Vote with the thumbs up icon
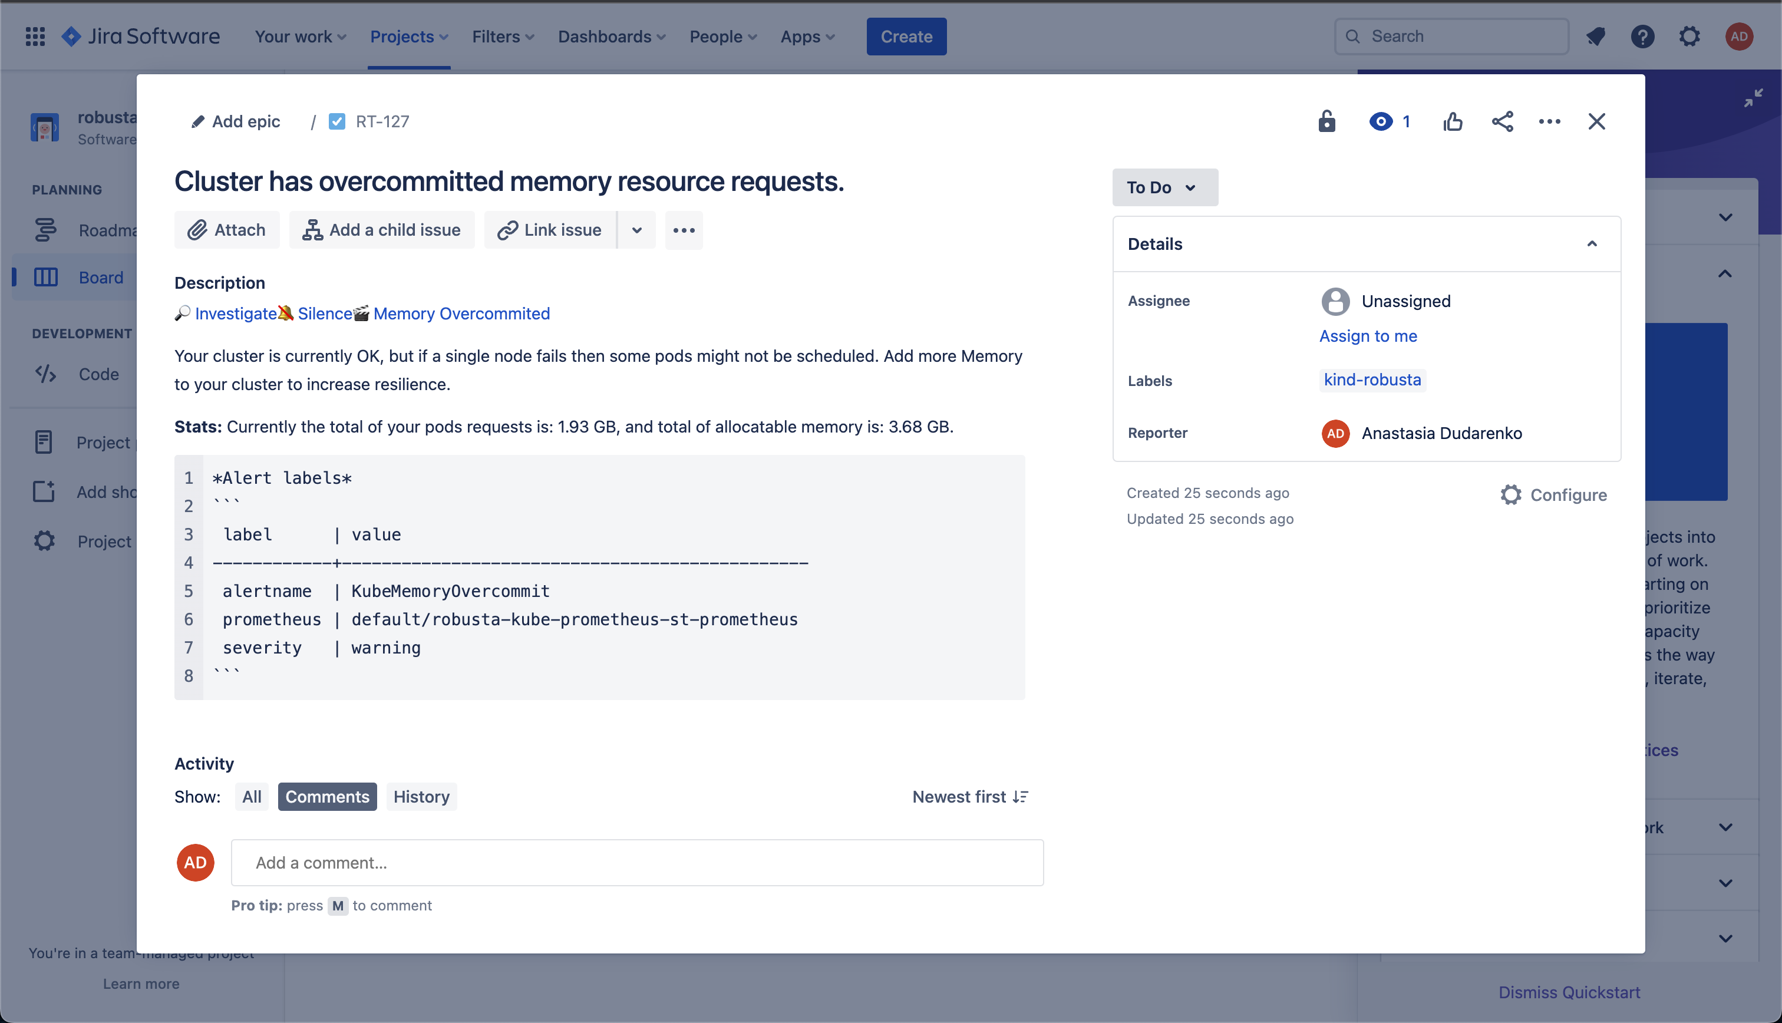The height and width of the screenshot is (1023, 1782). pyautogui.click(x=1453, y=121)
